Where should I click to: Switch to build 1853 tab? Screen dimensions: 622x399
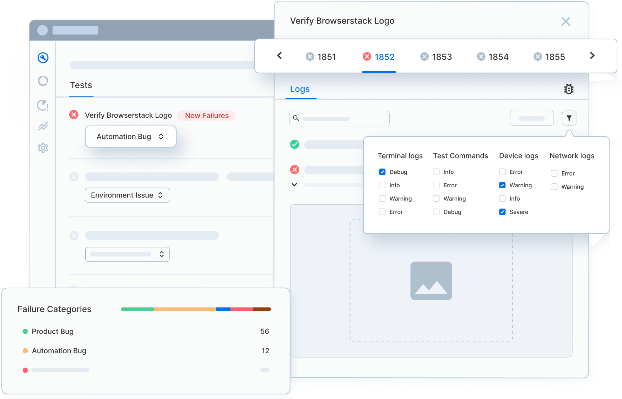[436, 57]
